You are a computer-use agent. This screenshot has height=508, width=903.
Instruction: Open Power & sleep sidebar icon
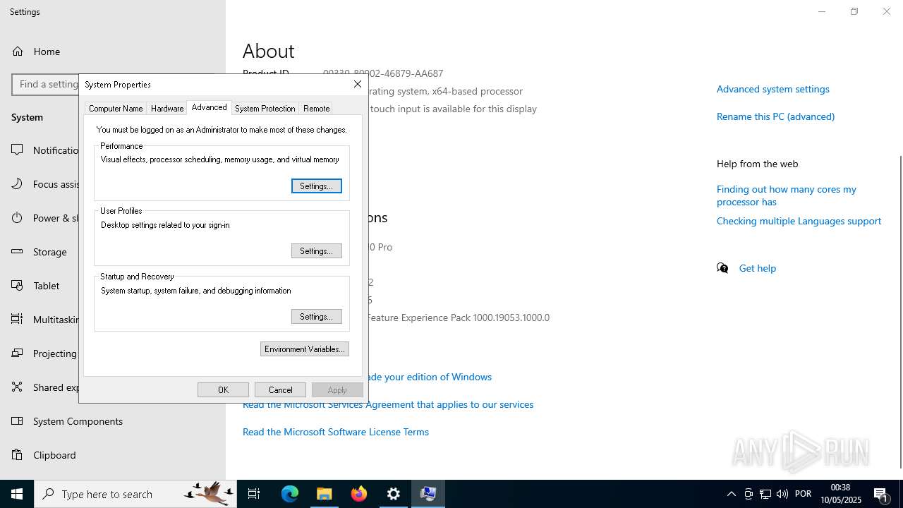(18, 218)
